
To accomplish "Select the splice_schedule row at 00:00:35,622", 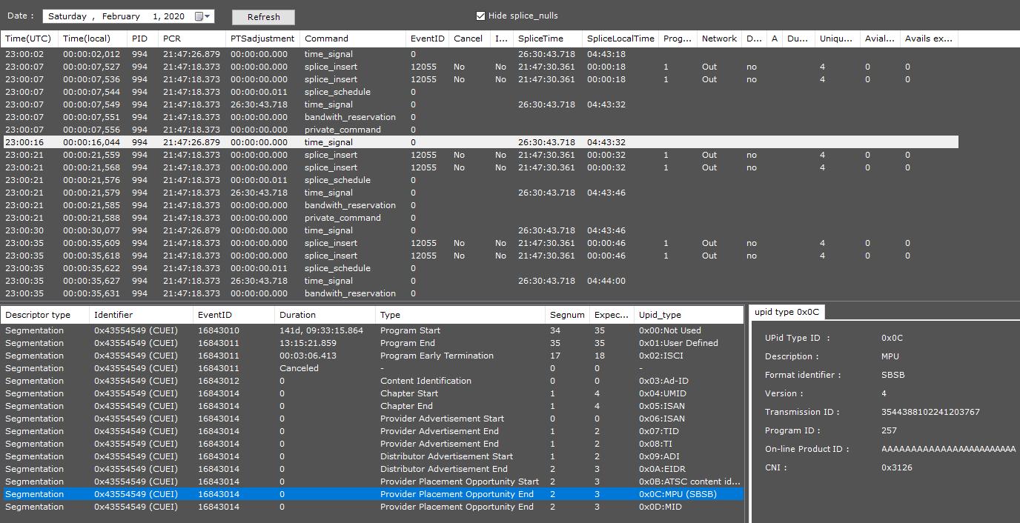I will [x=480, y=268].
